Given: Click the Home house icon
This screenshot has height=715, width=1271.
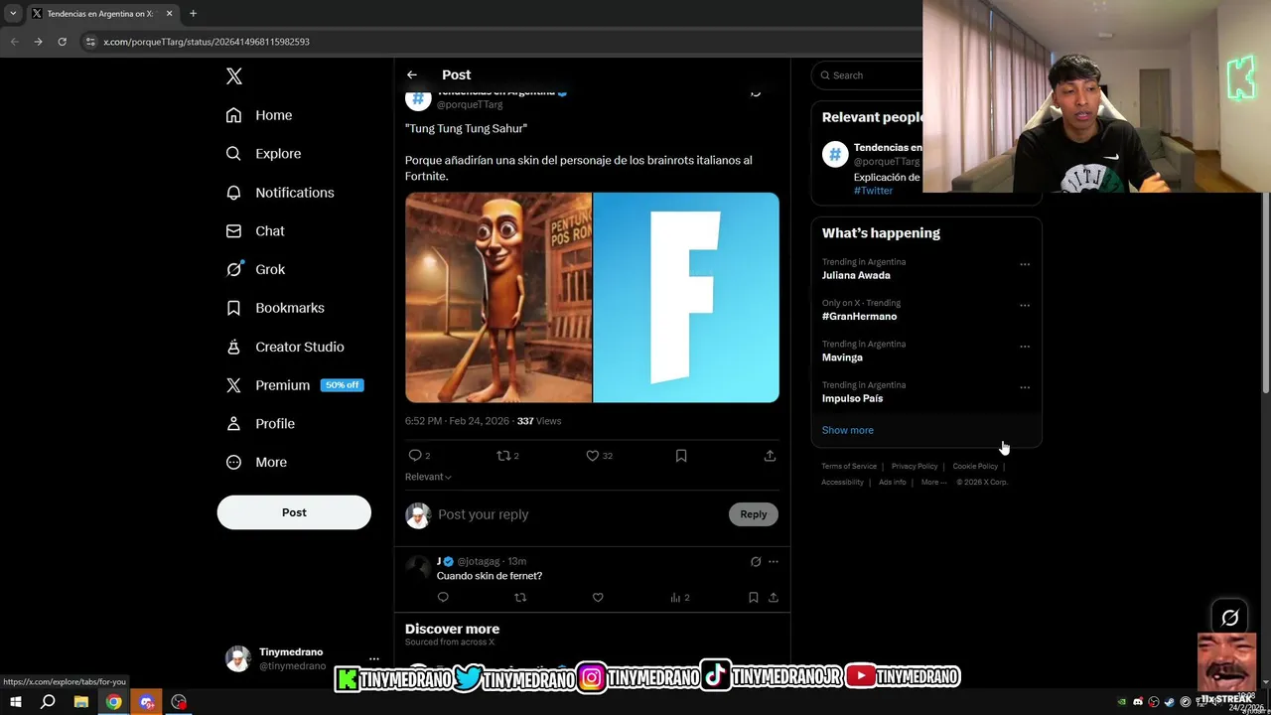Looking at the screenshot, I should (233, 115).
